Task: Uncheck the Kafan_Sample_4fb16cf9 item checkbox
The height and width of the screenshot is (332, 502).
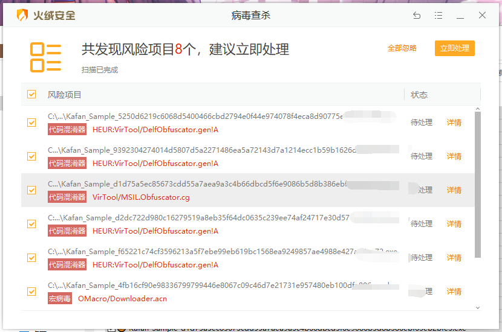Action: [31, 292]
